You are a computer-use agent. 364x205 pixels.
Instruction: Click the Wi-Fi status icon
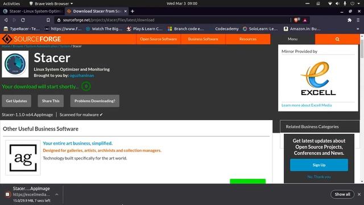pos(330,3)
